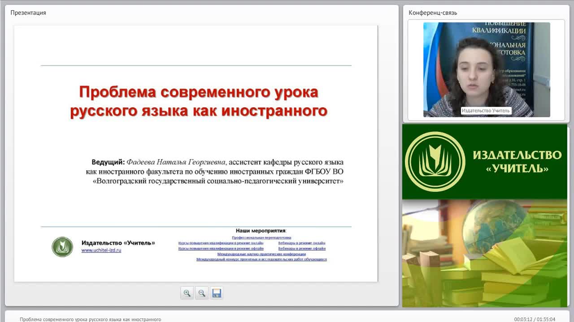Open Курсы повышения квалификации в режиме онлайн link
The width and height of the screenshot is (574, 322).
221,243
